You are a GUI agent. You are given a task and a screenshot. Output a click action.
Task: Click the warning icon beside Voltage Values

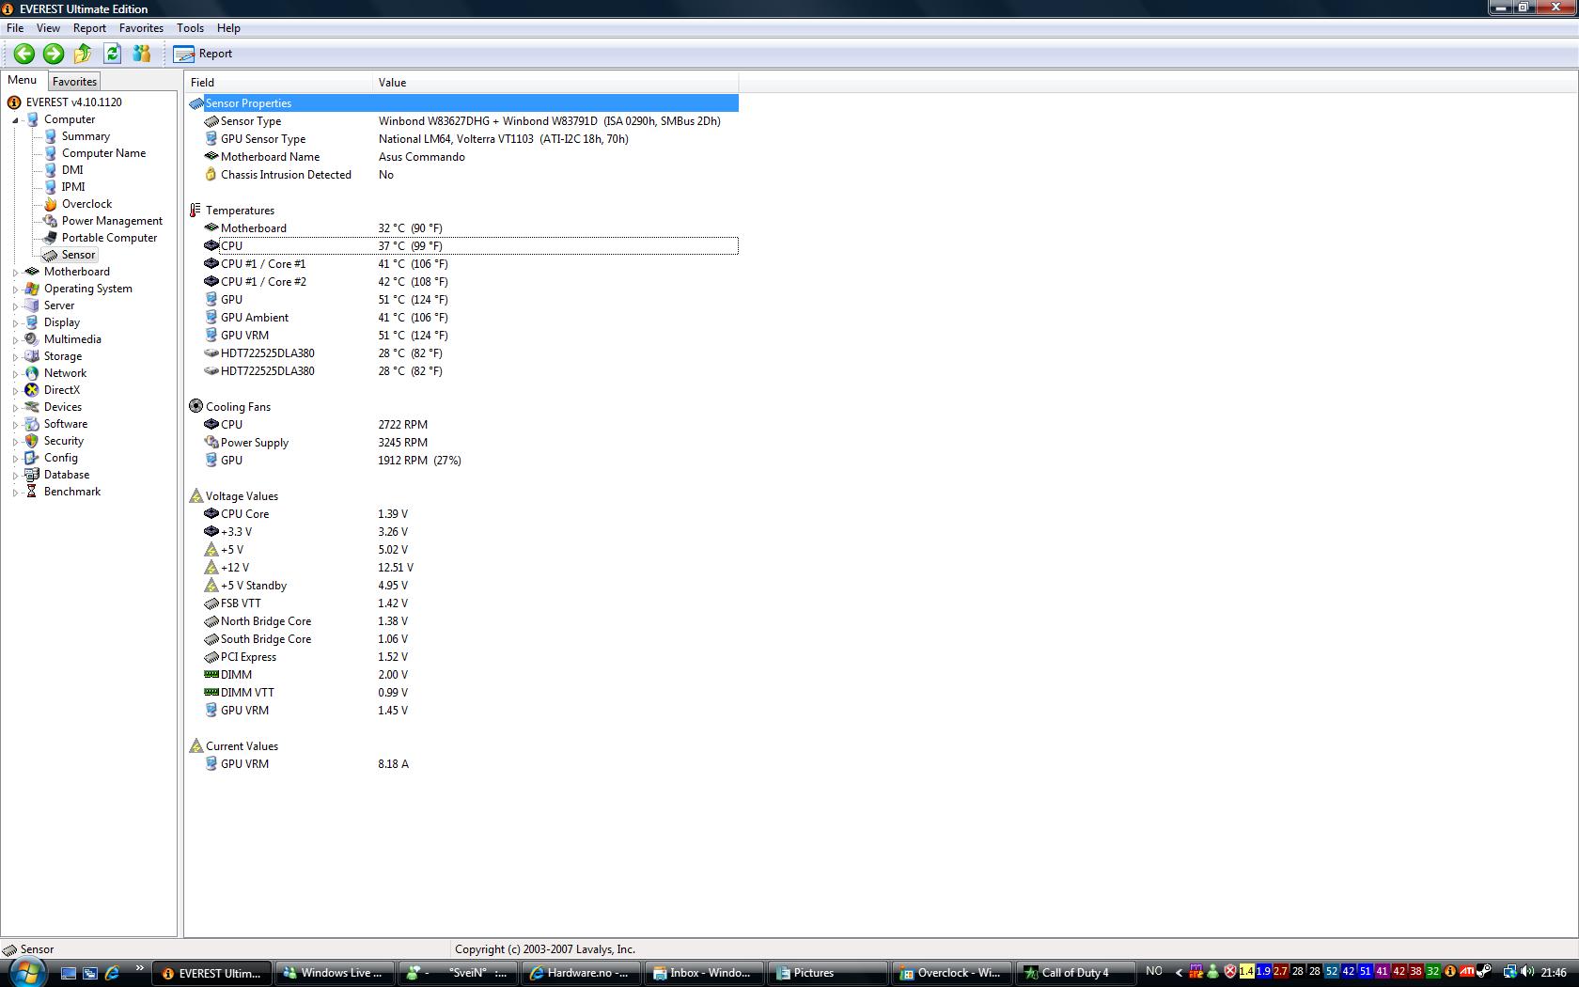(x=195, y=496)
